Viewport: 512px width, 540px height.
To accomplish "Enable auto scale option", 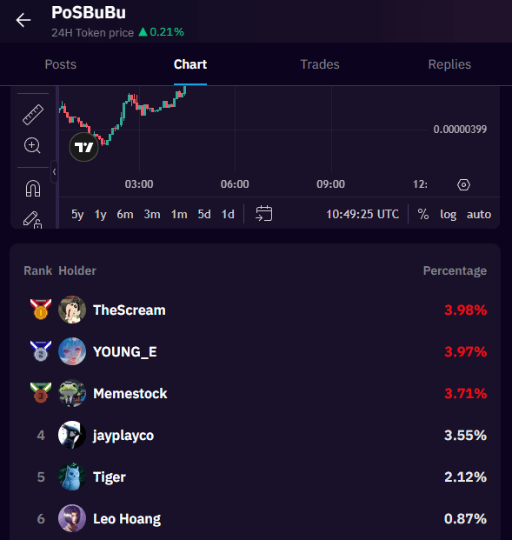I will pos(479,214).
